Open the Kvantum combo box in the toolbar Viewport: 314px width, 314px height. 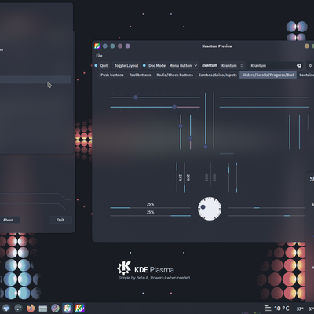(232, 65)
